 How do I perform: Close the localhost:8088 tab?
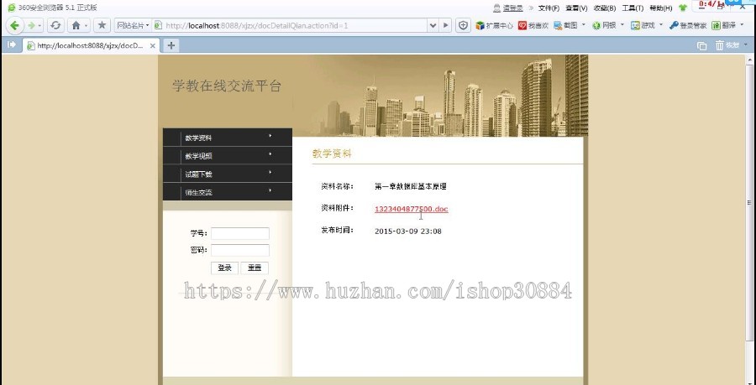pos(152,46)
